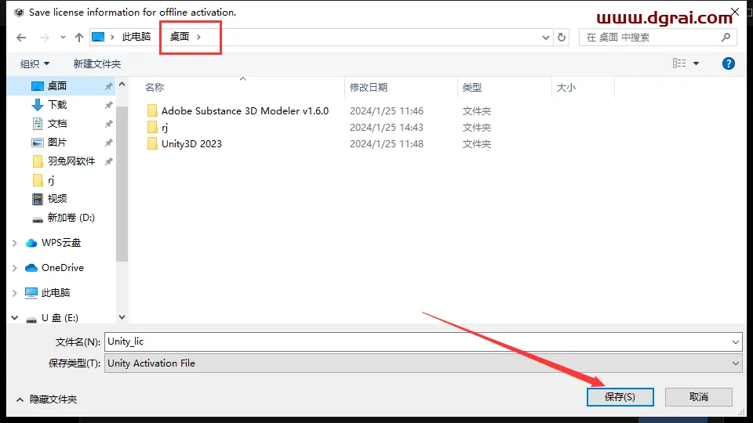Expand the 此电脑 tree node
The width and height of the screenshot is (753, 423).
15,293
